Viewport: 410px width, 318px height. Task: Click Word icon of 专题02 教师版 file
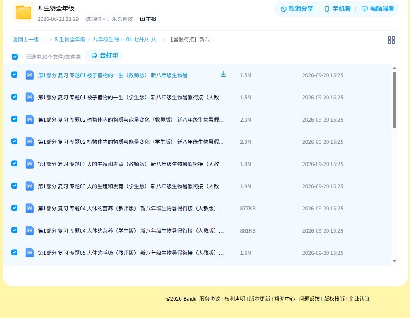(x=30, y=119)
